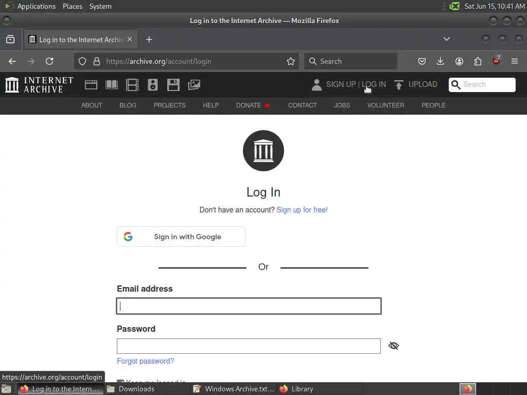Click the padlock site security icon

[97, 61]
